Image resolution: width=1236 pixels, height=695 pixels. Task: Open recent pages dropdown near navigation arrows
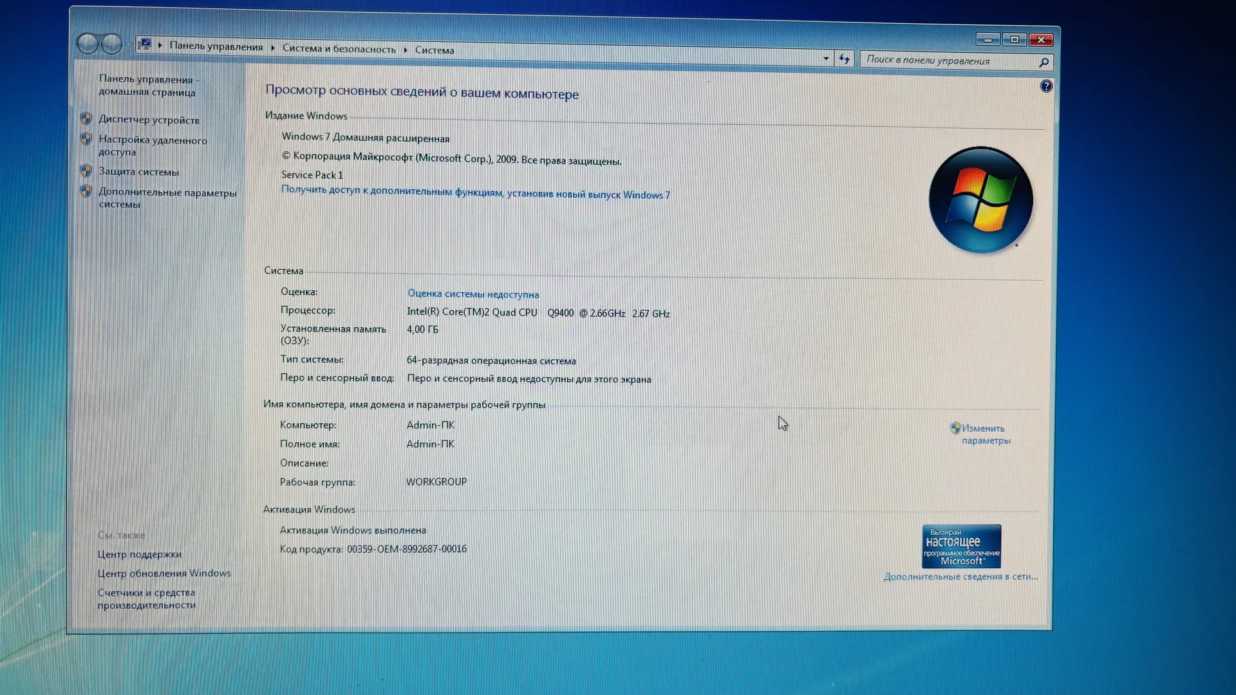(129, 44)
